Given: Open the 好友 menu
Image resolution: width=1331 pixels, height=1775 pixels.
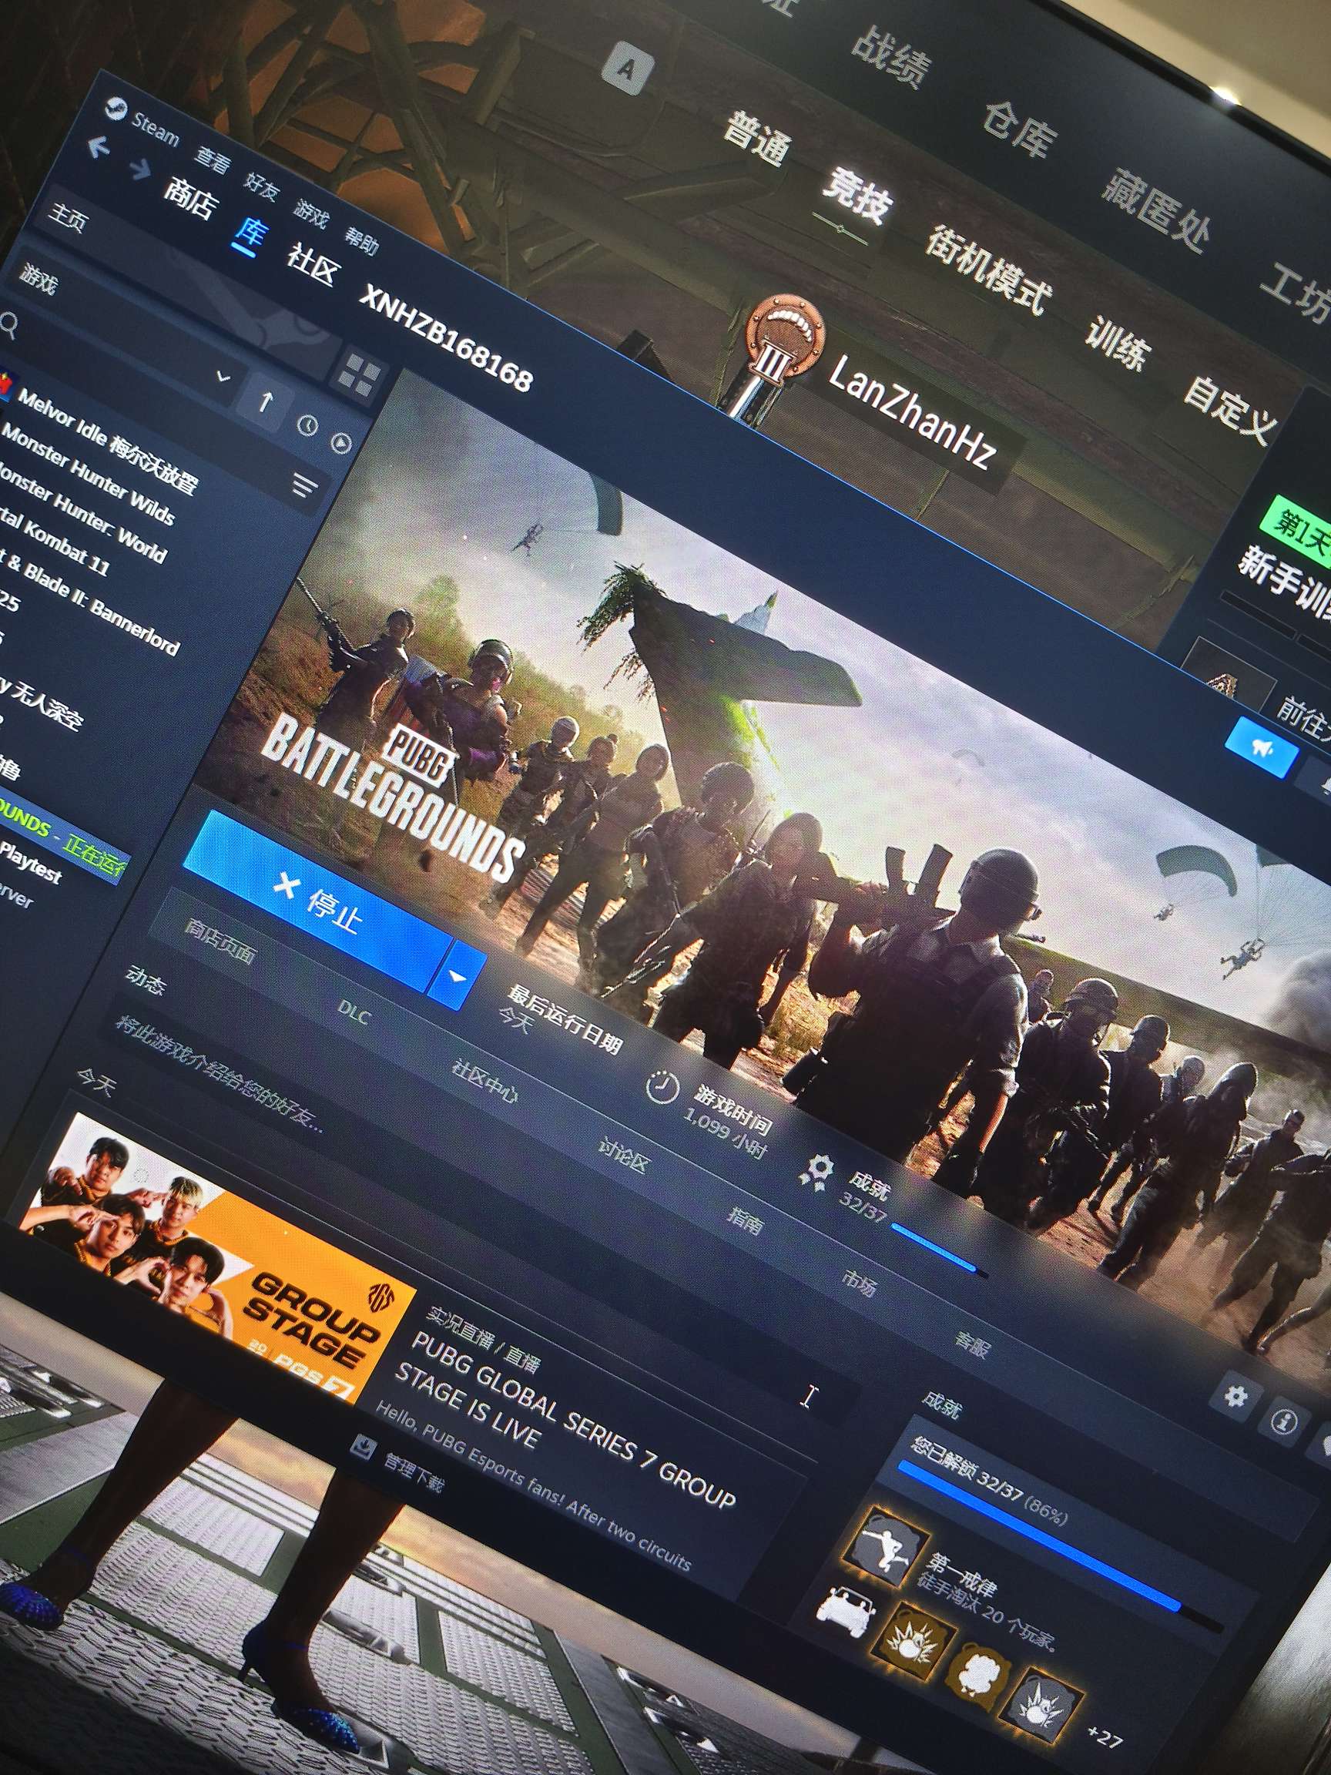Looking at the screenshot, I should point(262,187).
